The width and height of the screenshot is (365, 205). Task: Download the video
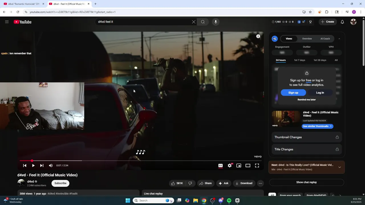coord(244,183)
